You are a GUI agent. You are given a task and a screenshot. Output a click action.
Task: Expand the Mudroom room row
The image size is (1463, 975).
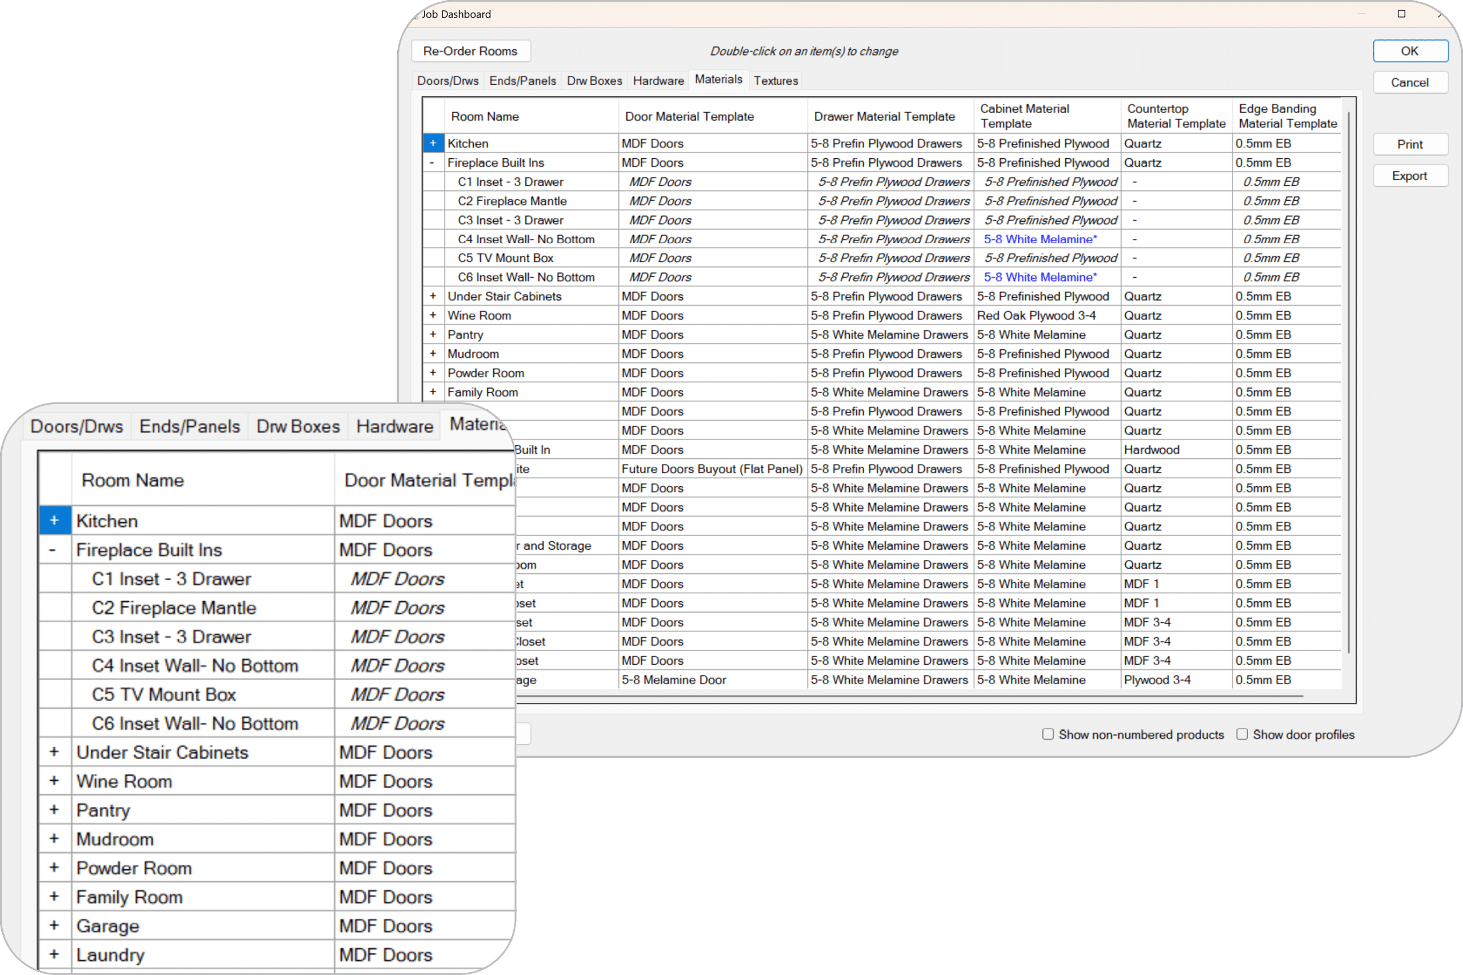coord(433,353)
